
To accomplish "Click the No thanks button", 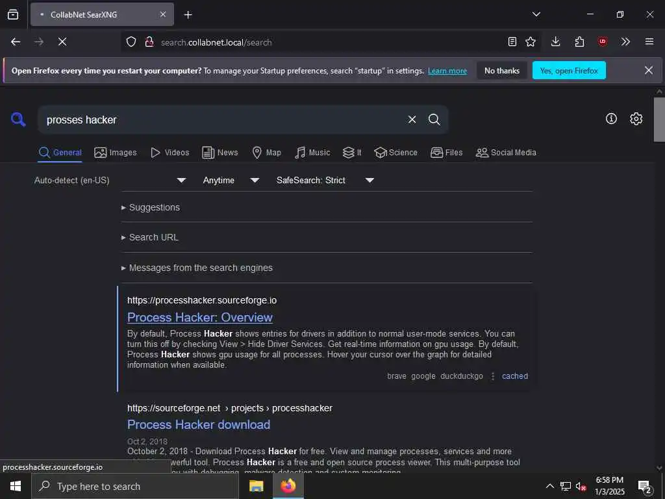I will point(502,71).
